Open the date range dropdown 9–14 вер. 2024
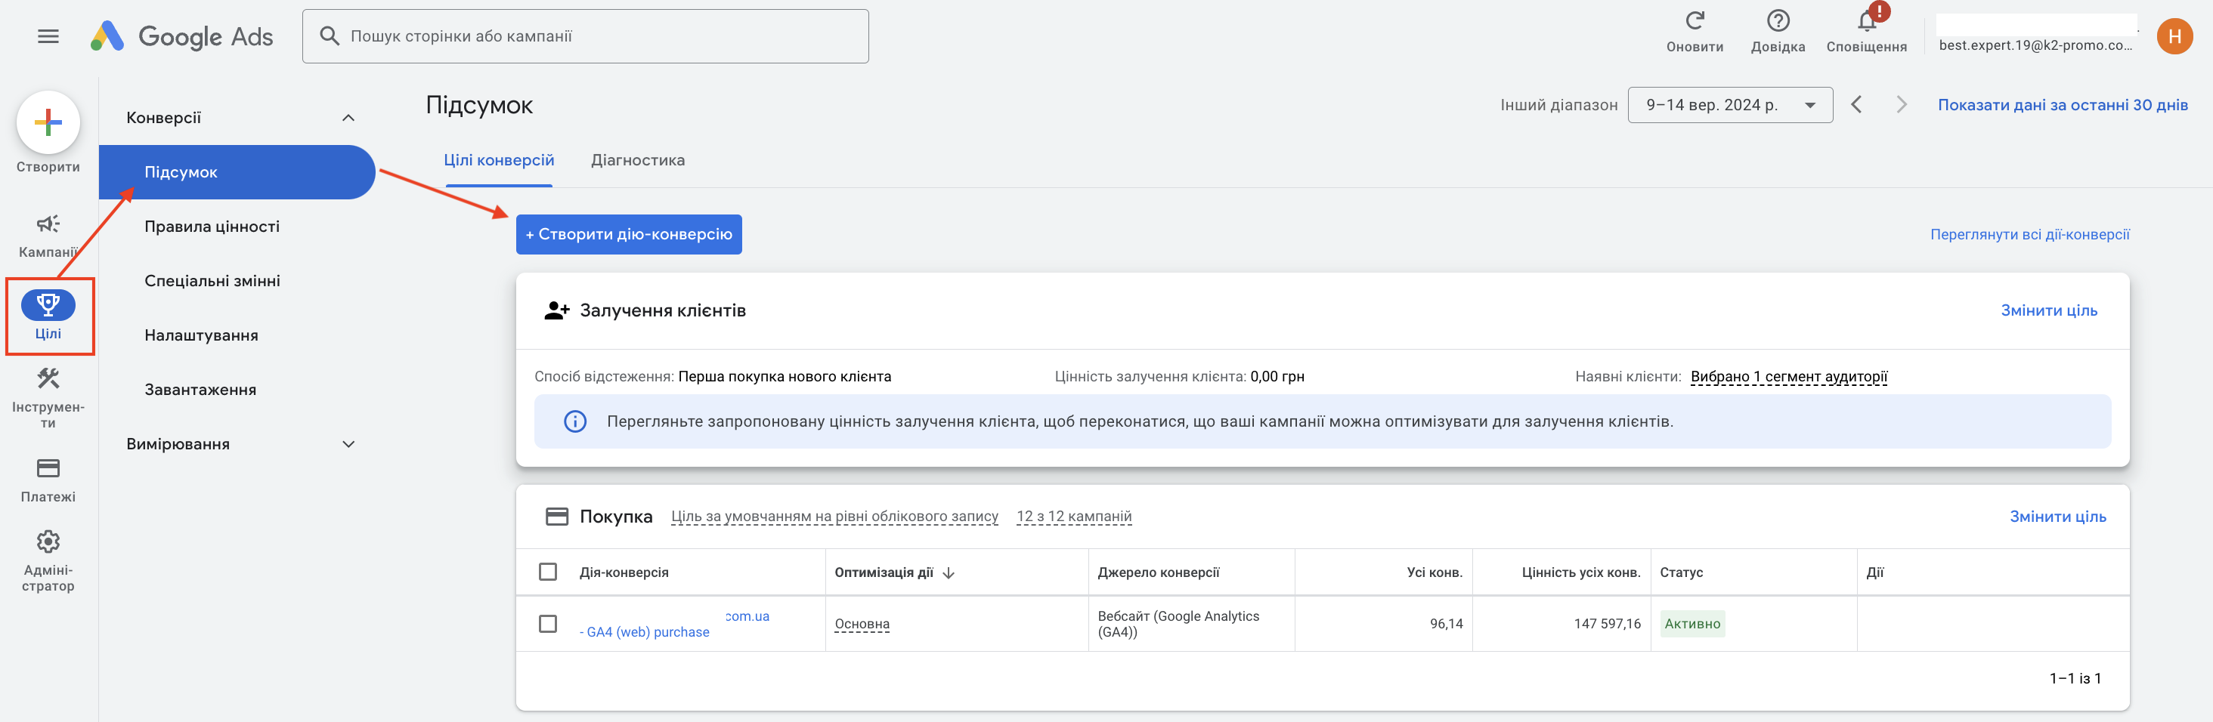 1729,105
